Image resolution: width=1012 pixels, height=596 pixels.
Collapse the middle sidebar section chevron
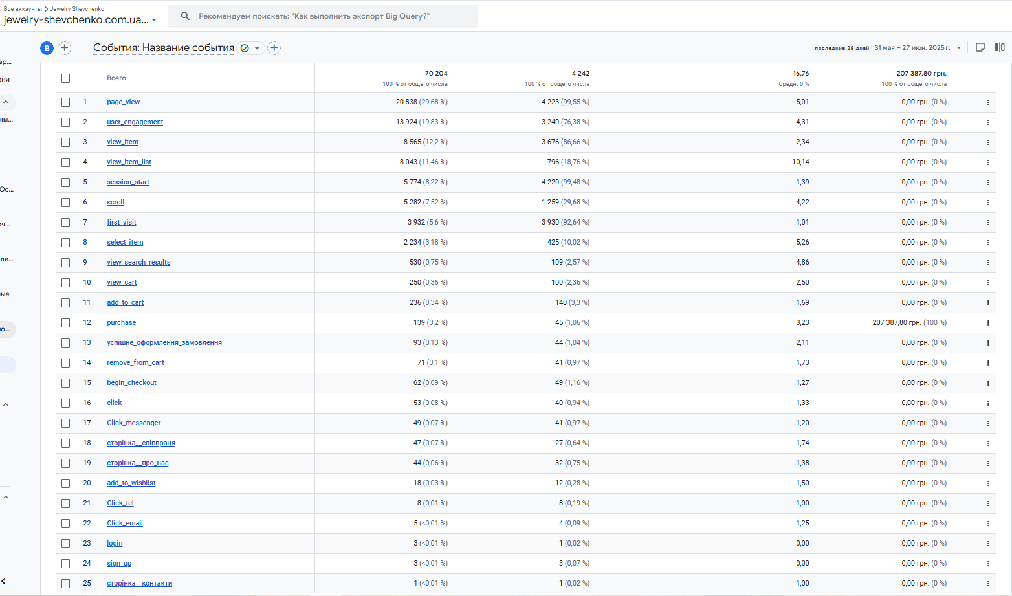[x=6, y=405]
